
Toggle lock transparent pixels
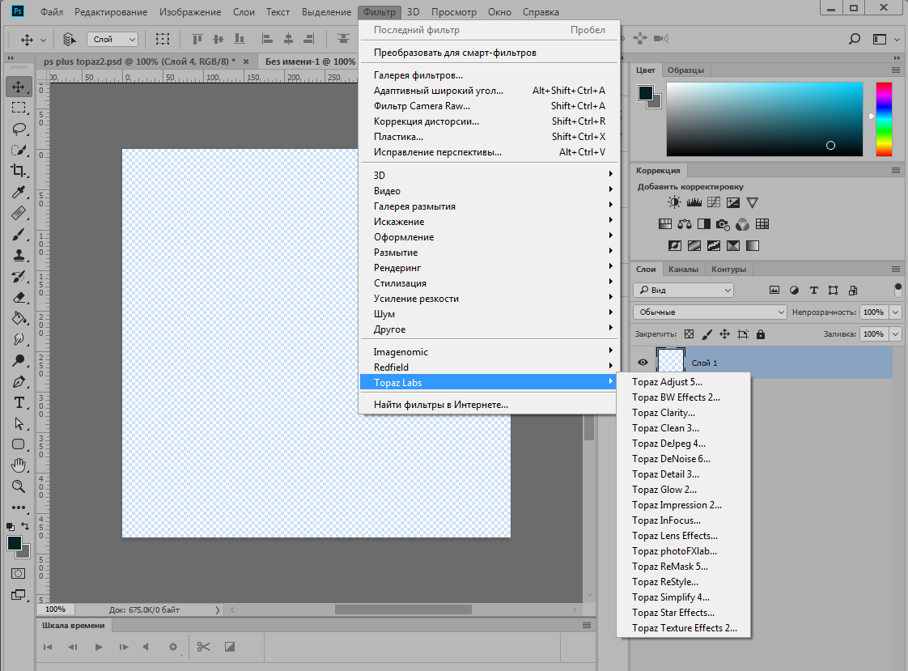689,334
